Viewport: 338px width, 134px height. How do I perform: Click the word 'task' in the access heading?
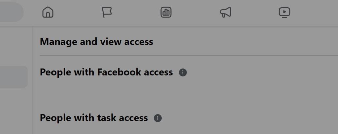106,118
